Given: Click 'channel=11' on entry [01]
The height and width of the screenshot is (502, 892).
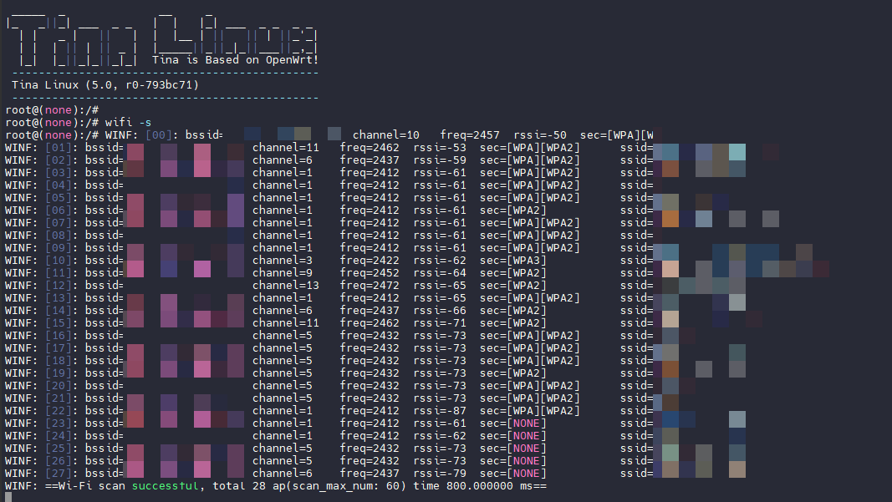Looking at the screenshot, I should (x=286, y=147).
